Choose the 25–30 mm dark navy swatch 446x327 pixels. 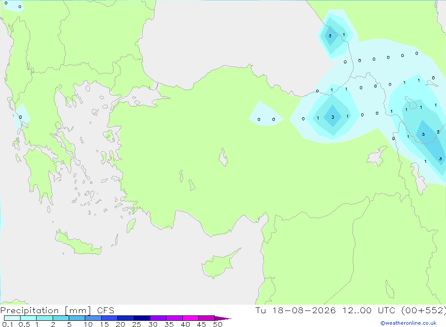[x=142, y=318]
